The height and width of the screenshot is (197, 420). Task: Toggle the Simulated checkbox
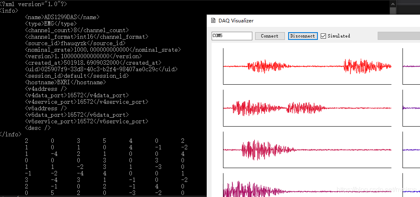[x=323, y=36]
